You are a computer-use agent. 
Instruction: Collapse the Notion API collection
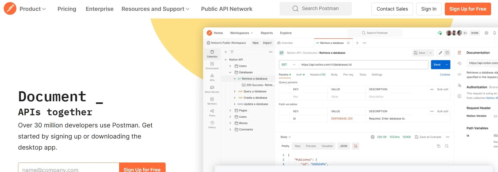(226, 60)
